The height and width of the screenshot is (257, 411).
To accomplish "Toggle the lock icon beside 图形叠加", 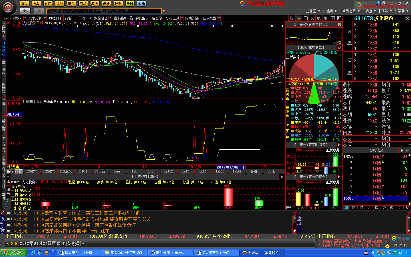I will (x=131, y=18).
